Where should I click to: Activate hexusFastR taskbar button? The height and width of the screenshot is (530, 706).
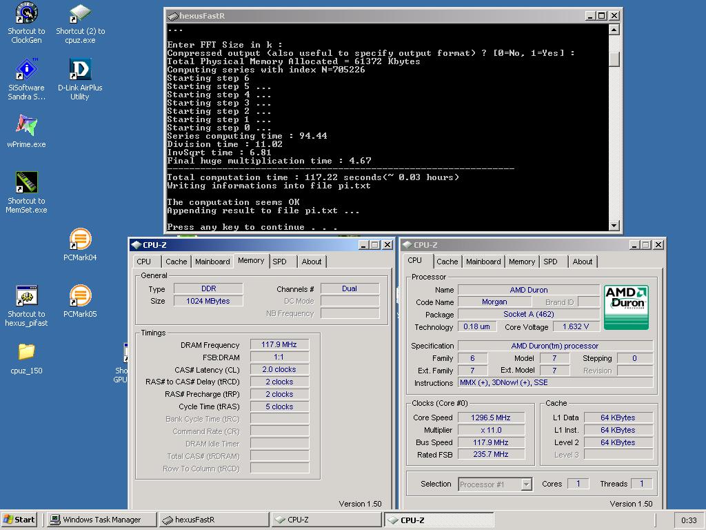214,520
